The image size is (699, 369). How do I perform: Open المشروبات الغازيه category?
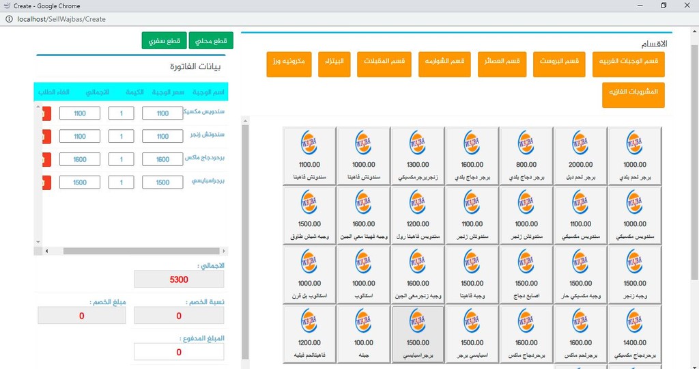(x=633, y=95)
